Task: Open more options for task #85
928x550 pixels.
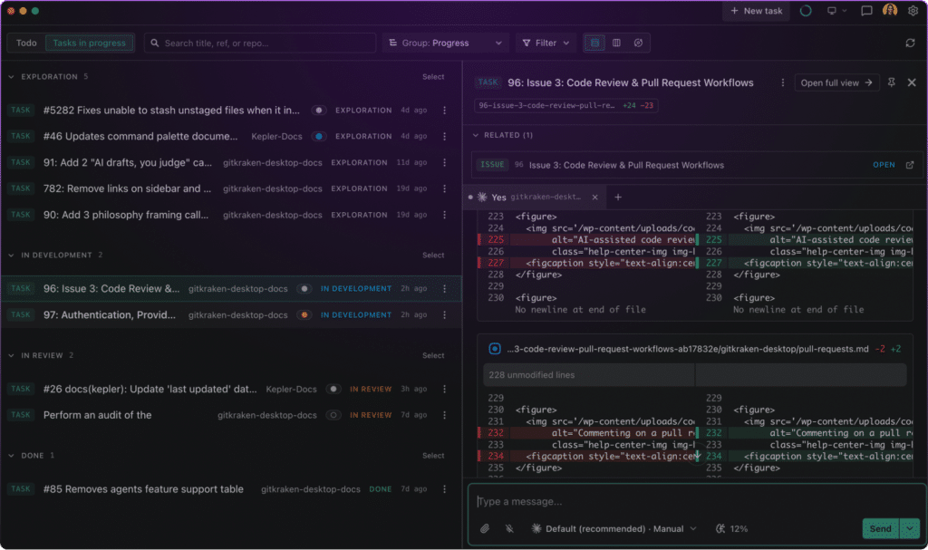Action: pos(444,489)
